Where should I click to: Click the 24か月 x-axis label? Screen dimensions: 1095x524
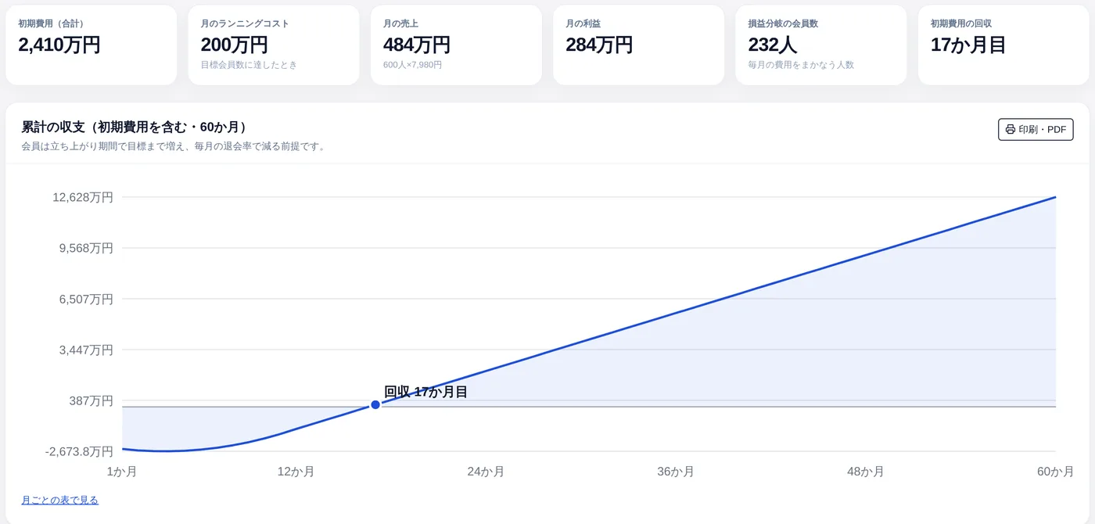486,472
